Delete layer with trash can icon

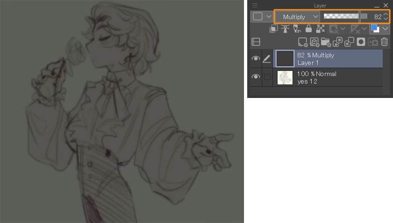click(384, 42)
